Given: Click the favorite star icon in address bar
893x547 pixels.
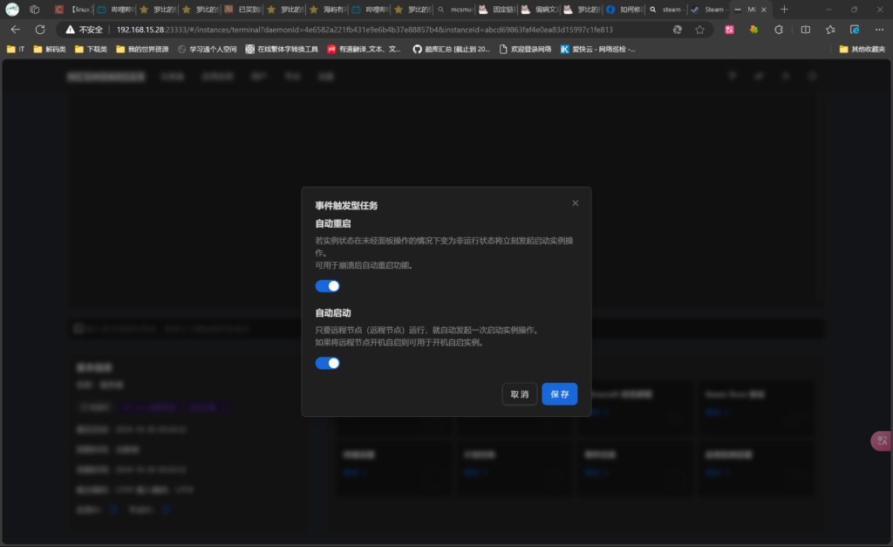Looking at the screenshot, I should [699, 29].
